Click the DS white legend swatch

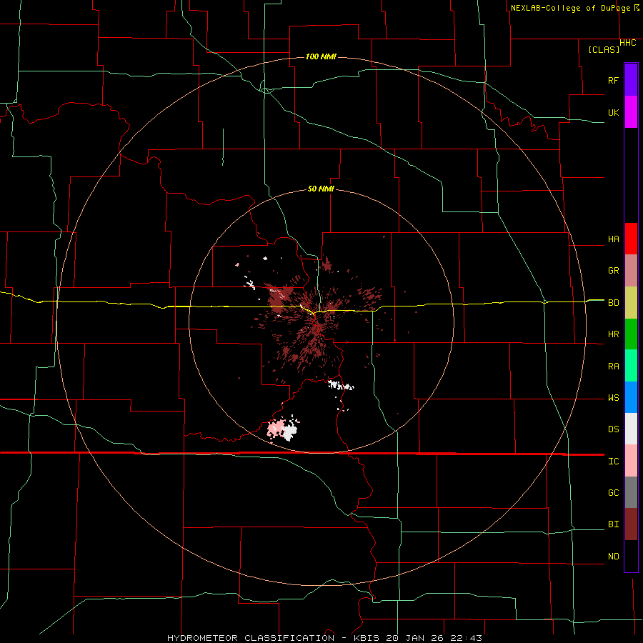coord(631,429)
